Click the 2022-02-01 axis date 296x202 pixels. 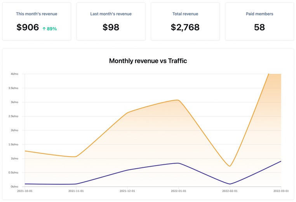pos(230,191)
